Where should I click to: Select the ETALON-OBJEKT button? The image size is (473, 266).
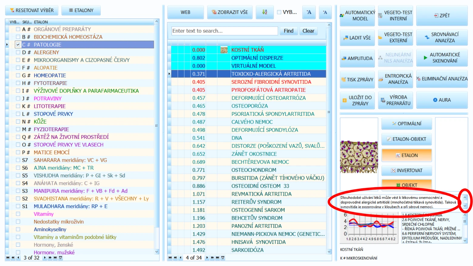coord(407,139)
